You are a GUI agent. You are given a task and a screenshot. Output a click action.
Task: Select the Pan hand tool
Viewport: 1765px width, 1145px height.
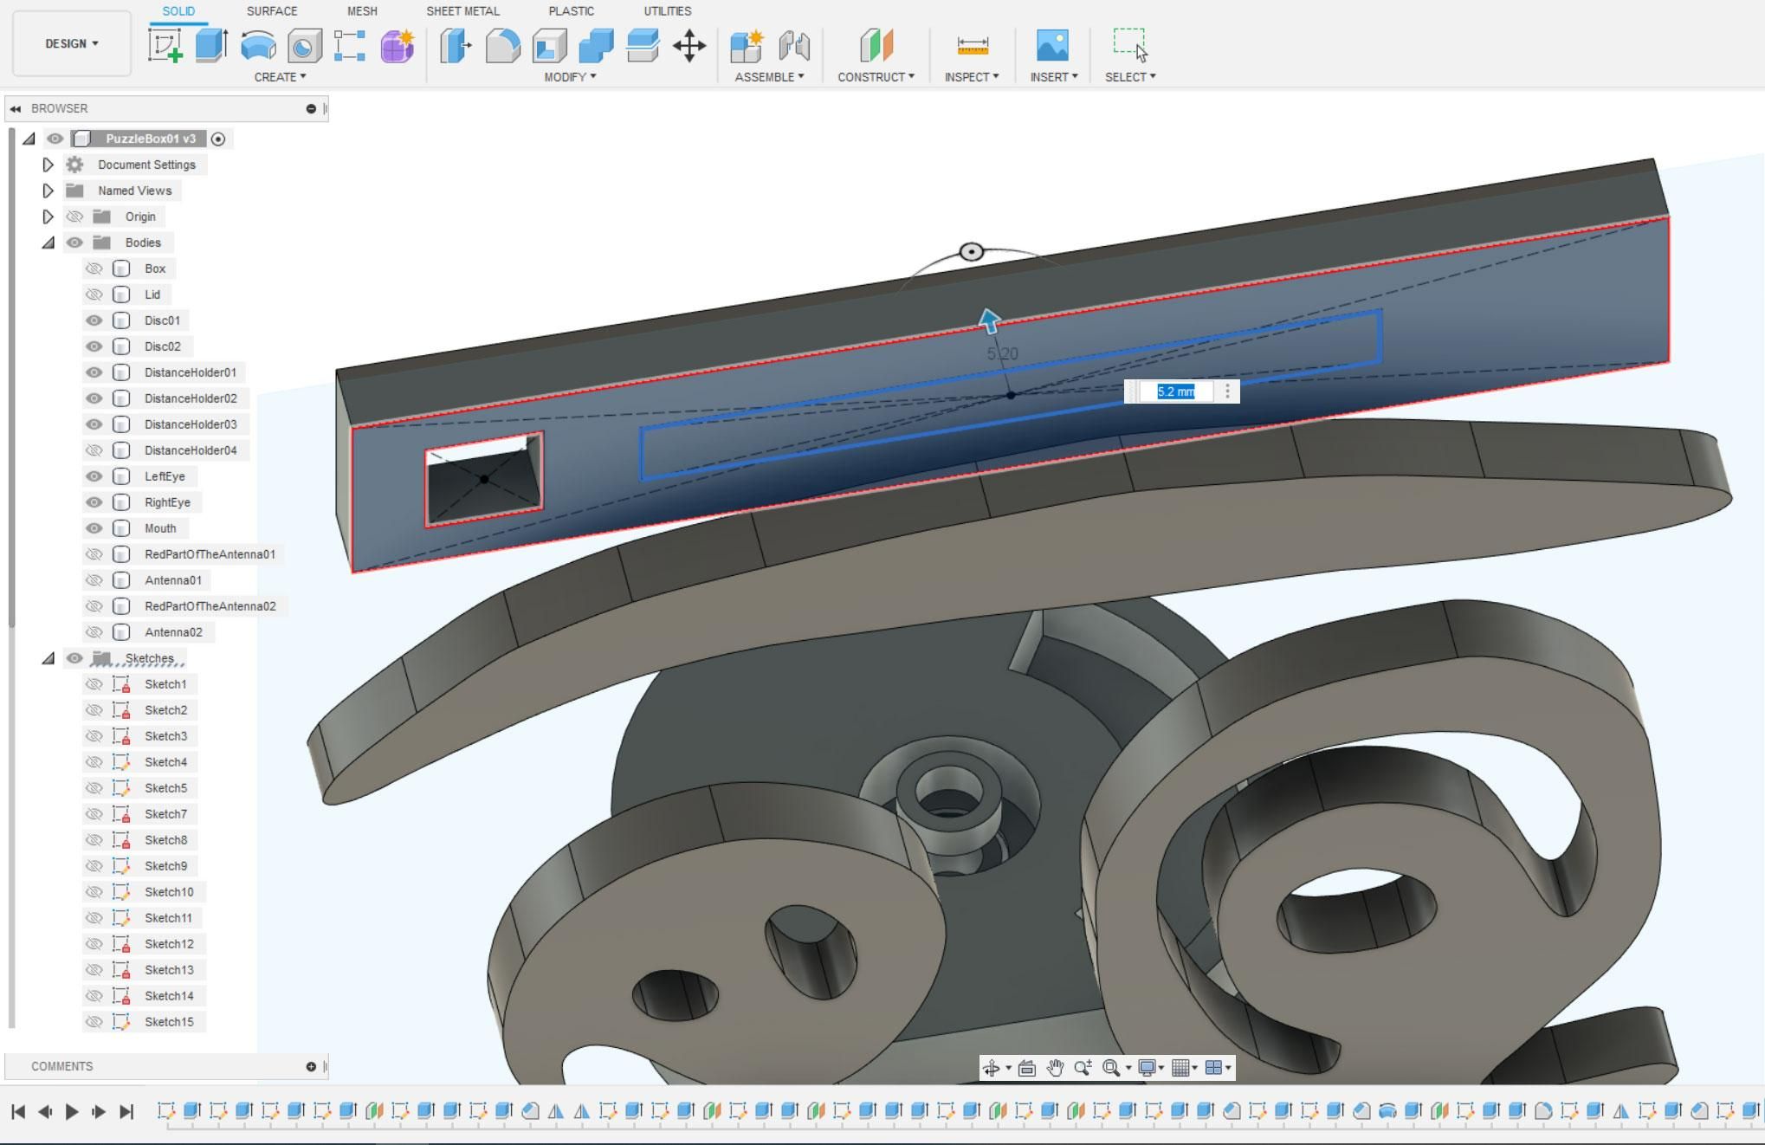click(1054, 1068)
